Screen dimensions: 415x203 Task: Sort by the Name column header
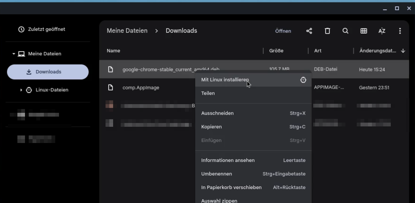(113, 51)
